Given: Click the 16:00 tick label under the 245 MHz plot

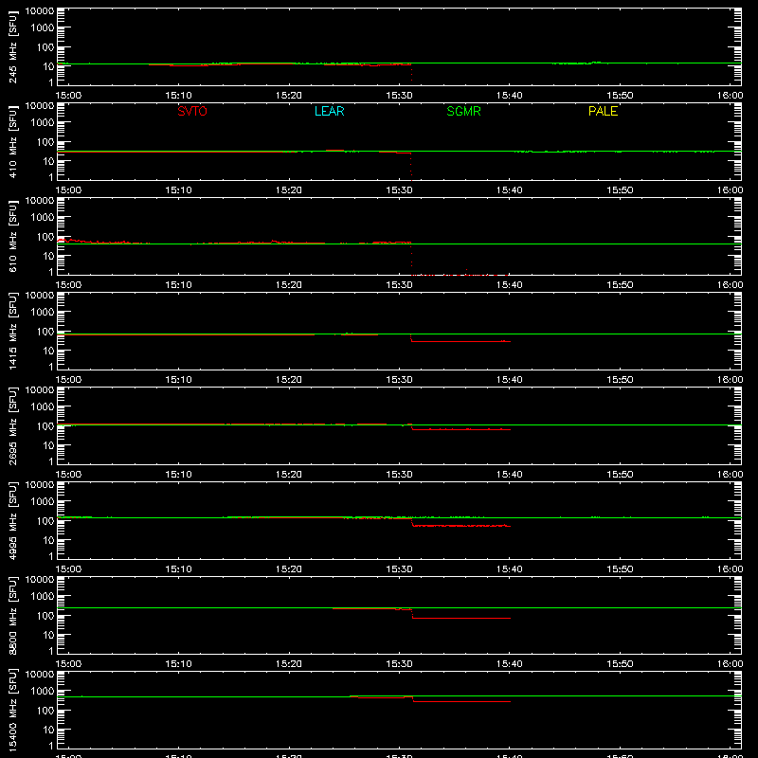Looking at the screenshot, I should click(x=730, y=96).
